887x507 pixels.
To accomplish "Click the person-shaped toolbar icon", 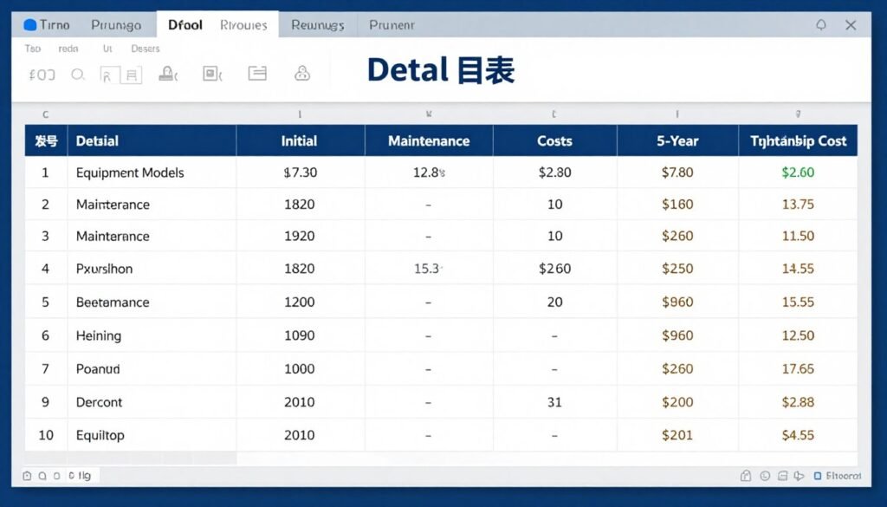I will tap(302, 73).
